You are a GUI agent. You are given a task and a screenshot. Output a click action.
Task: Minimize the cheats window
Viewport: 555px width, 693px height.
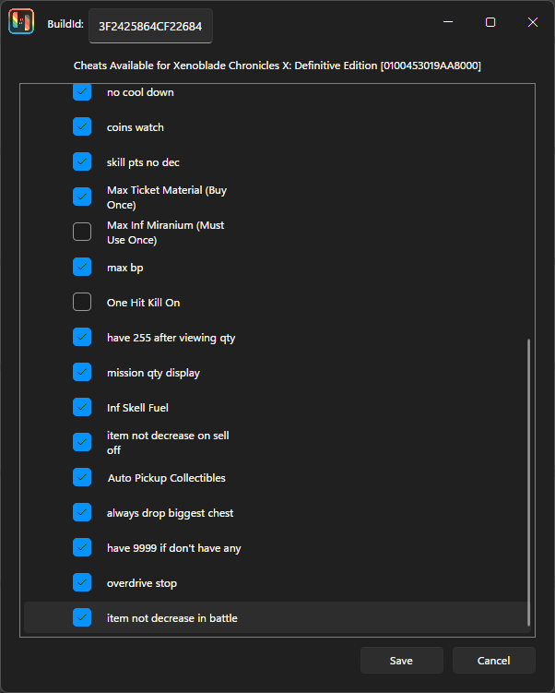(448, 22)
